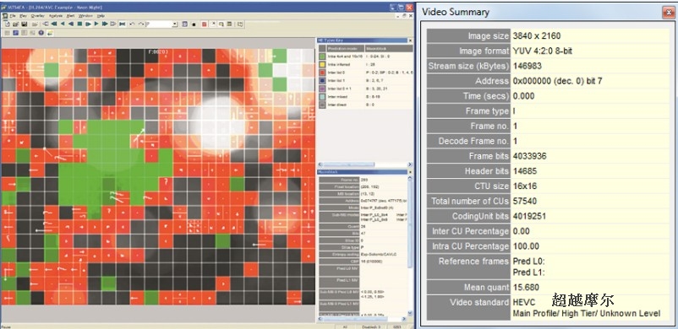Click the blue grid view icon second toolbar row
This screenshot has height=329, width=678.
[15, 33]
